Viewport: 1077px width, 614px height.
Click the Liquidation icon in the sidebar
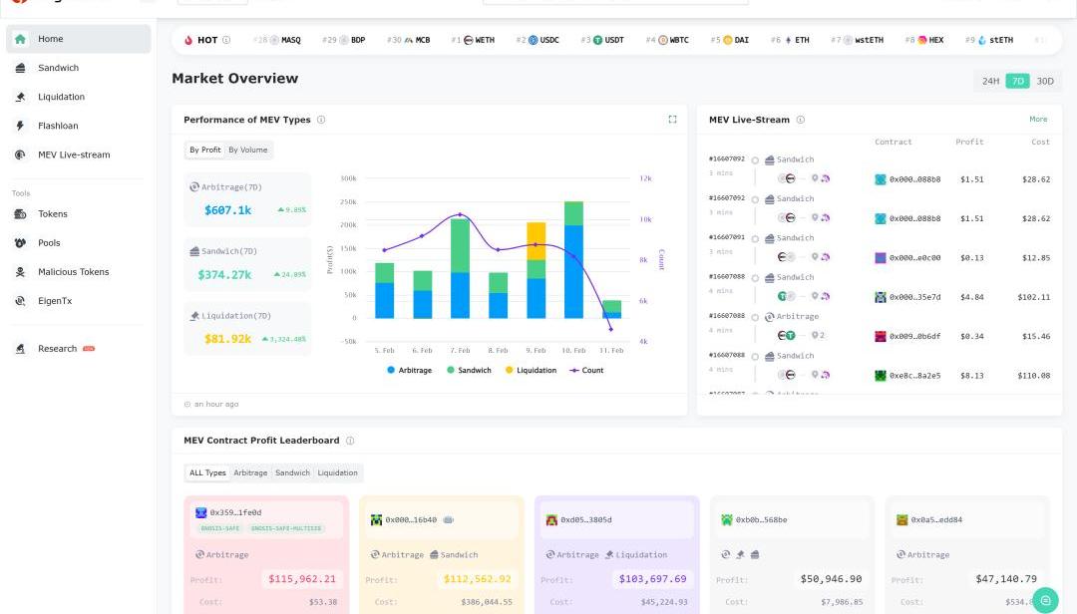click(20, 97)
